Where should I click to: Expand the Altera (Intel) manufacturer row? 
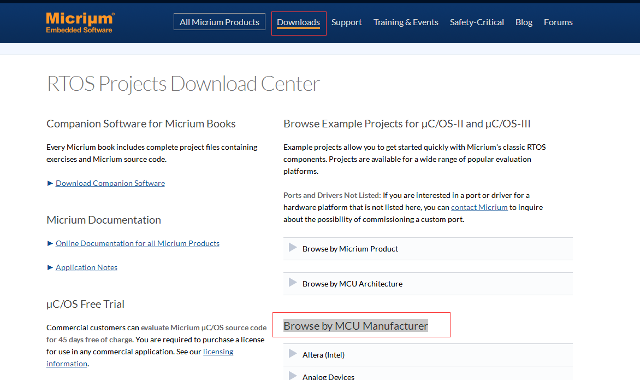click(428, 355)
